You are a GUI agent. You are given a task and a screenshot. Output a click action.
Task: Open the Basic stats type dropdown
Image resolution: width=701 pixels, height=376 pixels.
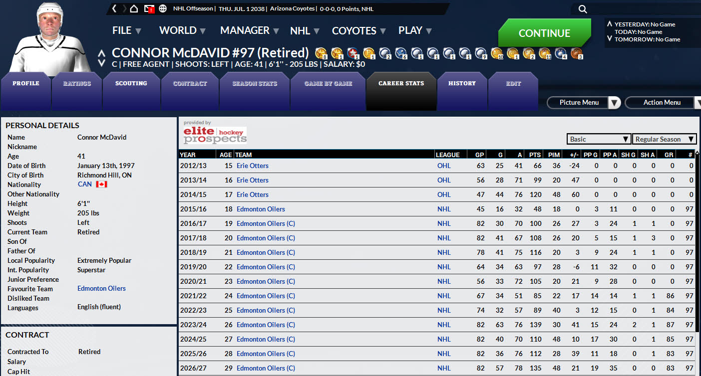599,139
